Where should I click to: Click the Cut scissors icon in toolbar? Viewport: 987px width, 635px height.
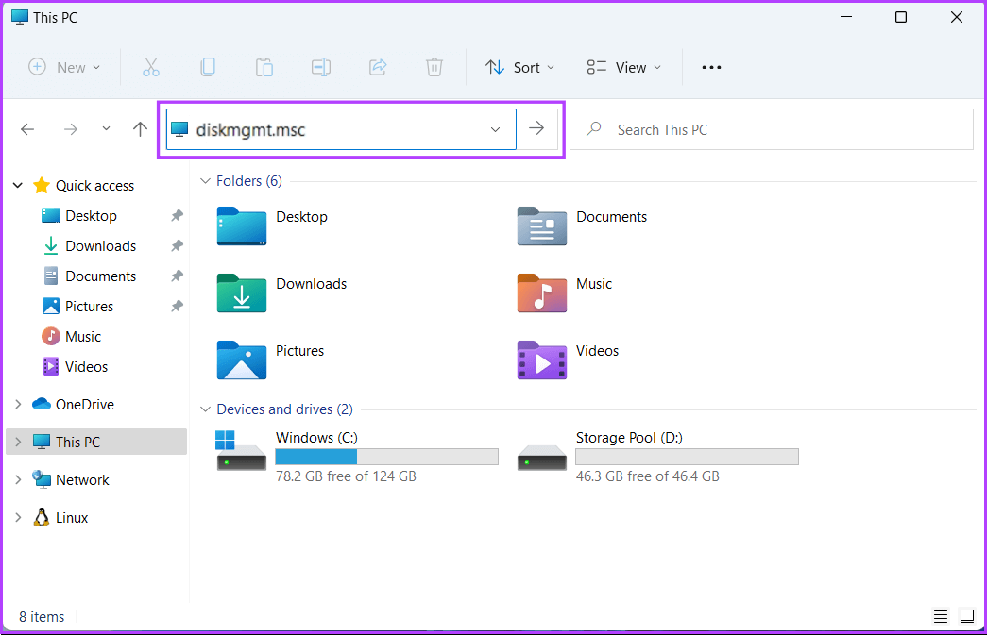[150, 67]
